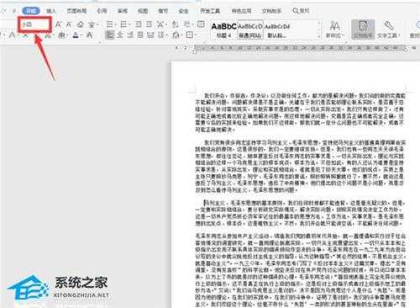420x308 pixels.
Task: Open the 开始 (Home) ribbon tab
Action: [x=31, y=11]
